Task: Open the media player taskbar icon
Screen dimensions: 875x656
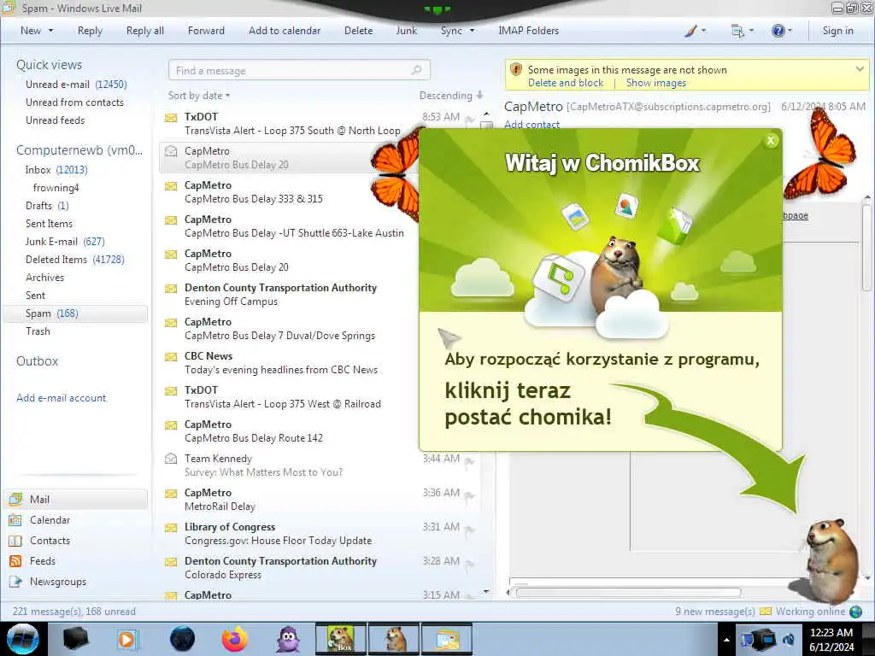Action: pos(126,639)
